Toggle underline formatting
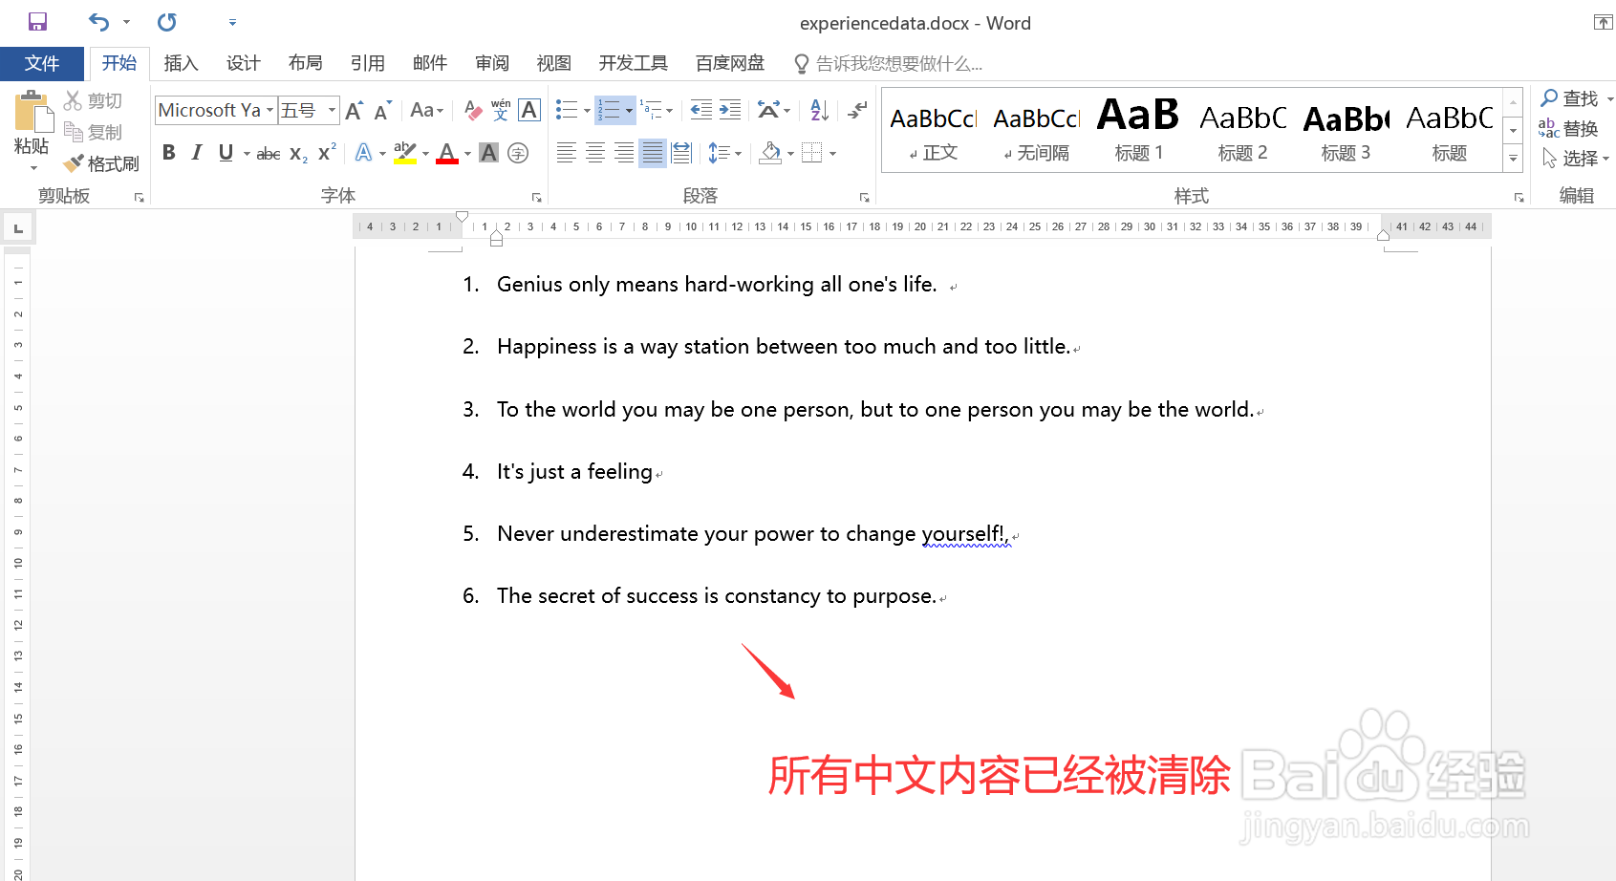This screenshot has width=1616, height=881. coord(226,153)
